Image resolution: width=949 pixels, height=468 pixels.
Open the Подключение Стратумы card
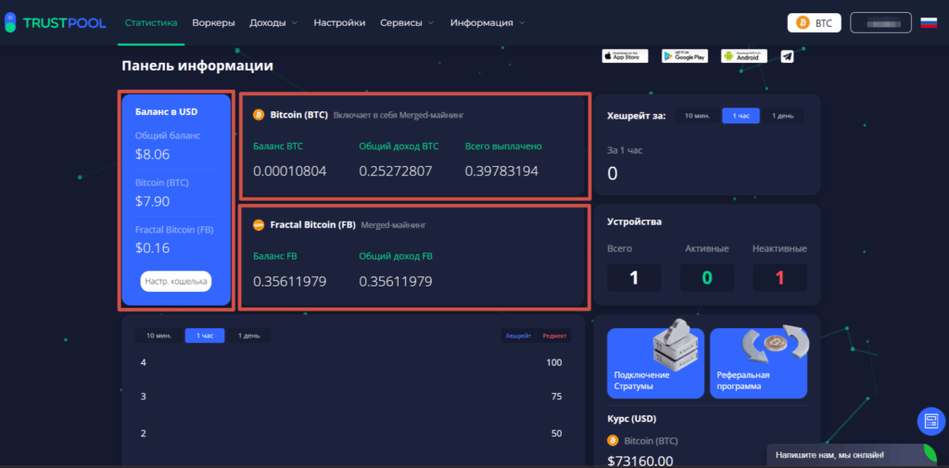pyautogui.click(x=655, y=363)
